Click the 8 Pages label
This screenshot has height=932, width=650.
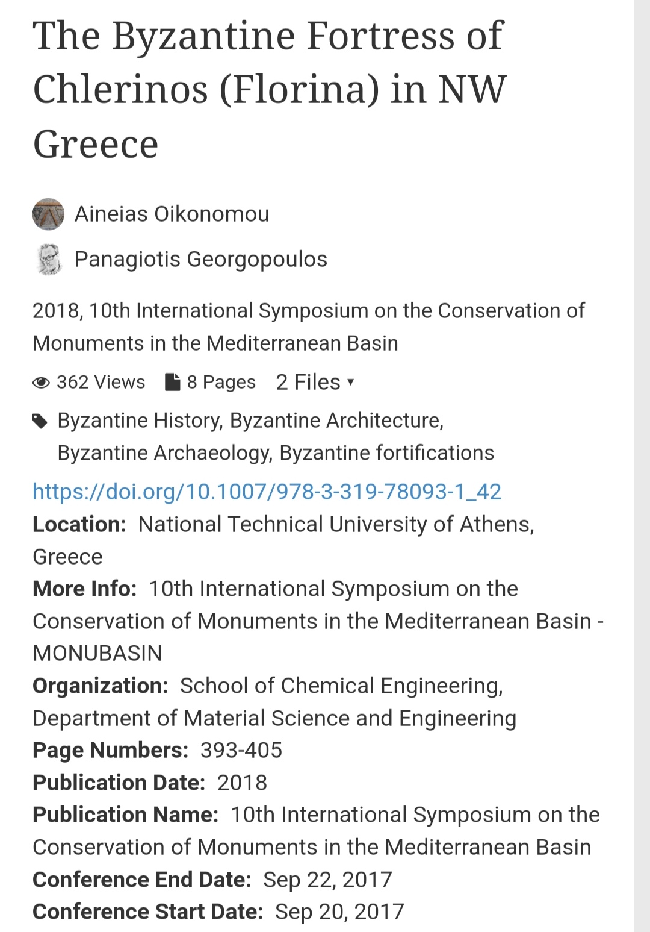coord(221,382)
